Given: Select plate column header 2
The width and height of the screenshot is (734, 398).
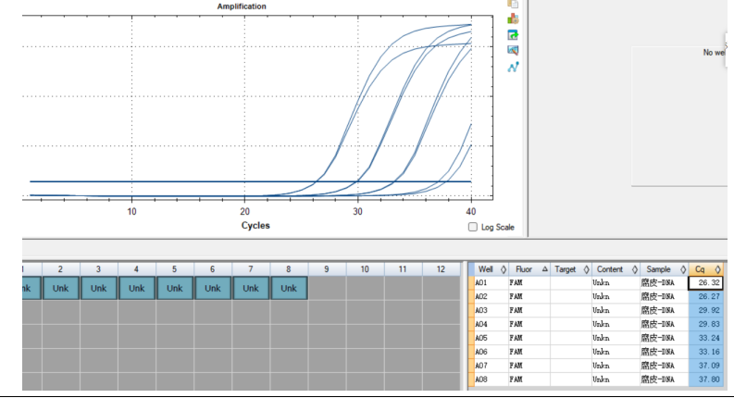Looking at the screenshot, I should coord(61,269).
